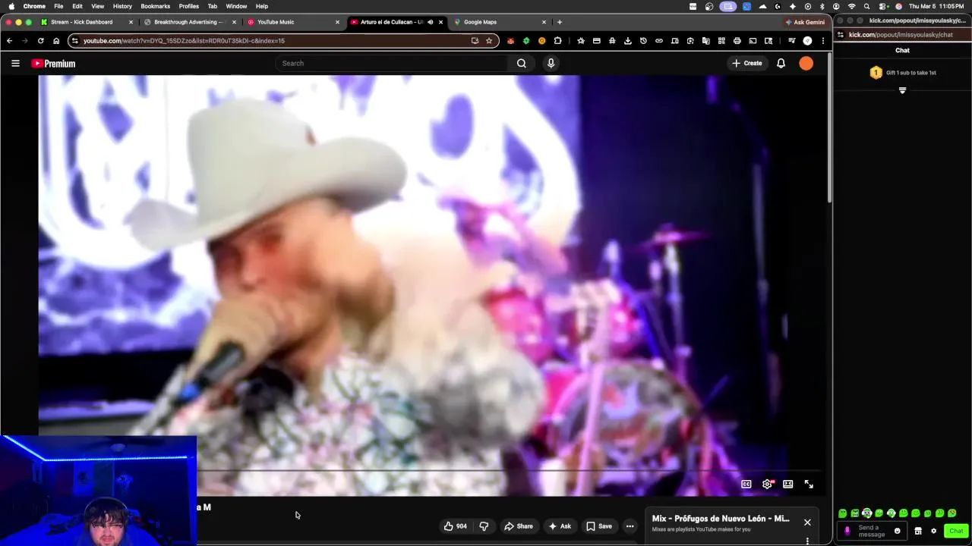Screen dimensions: 972x546
Task: Open the Apple menu
Action: click(11, 6)
